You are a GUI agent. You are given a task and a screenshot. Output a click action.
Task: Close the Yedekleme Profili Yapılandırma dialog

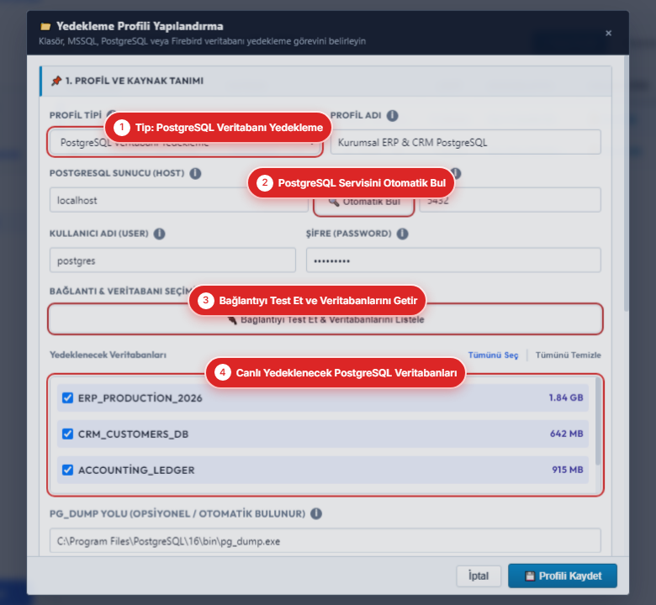click(608, 33)
